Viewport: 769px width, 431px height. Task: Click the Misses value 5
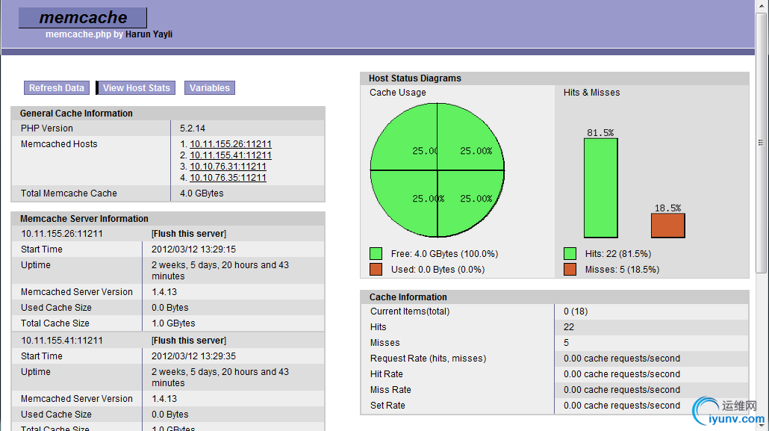pos(567,343)
